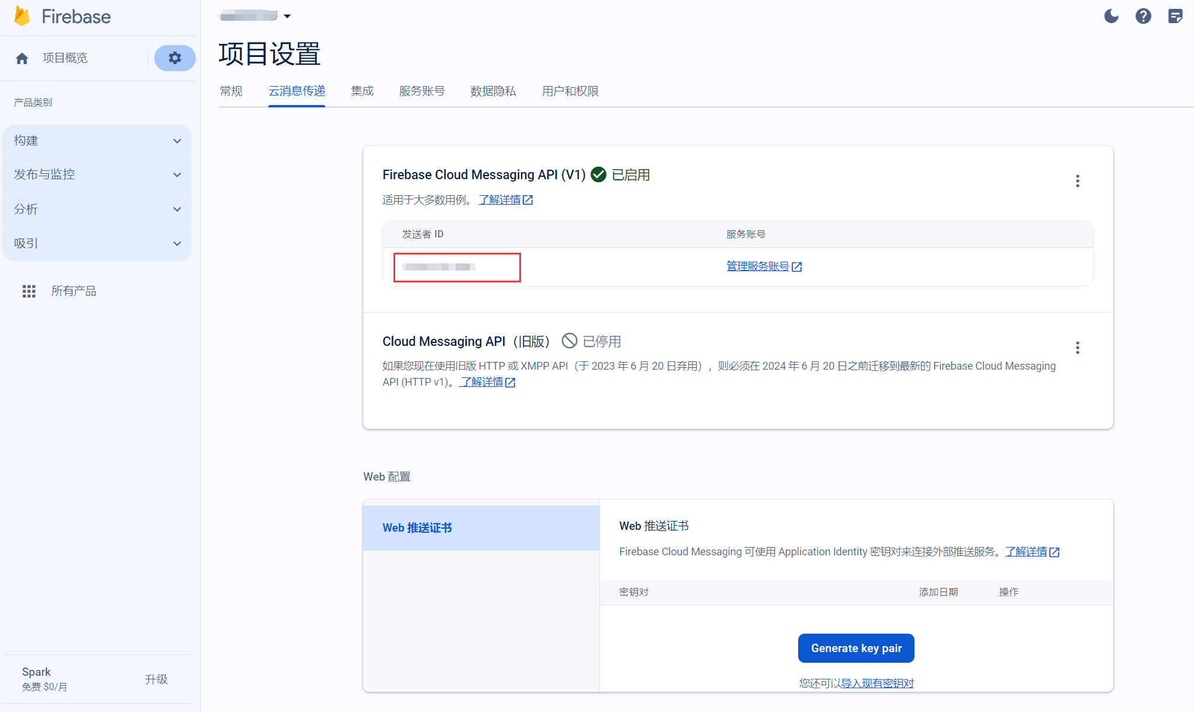Image resolution: width=1194 pixels, height=712 pixels.
Task: Expand the 构建 category
Action: 97,141
